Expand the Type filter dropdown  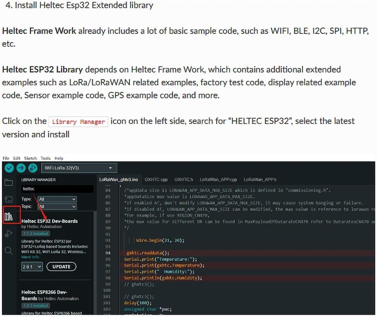(x=57, y=199)
